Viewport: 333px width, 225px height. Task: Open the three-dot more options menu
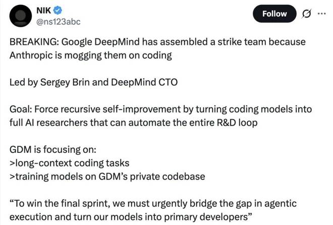coord(321,14)
